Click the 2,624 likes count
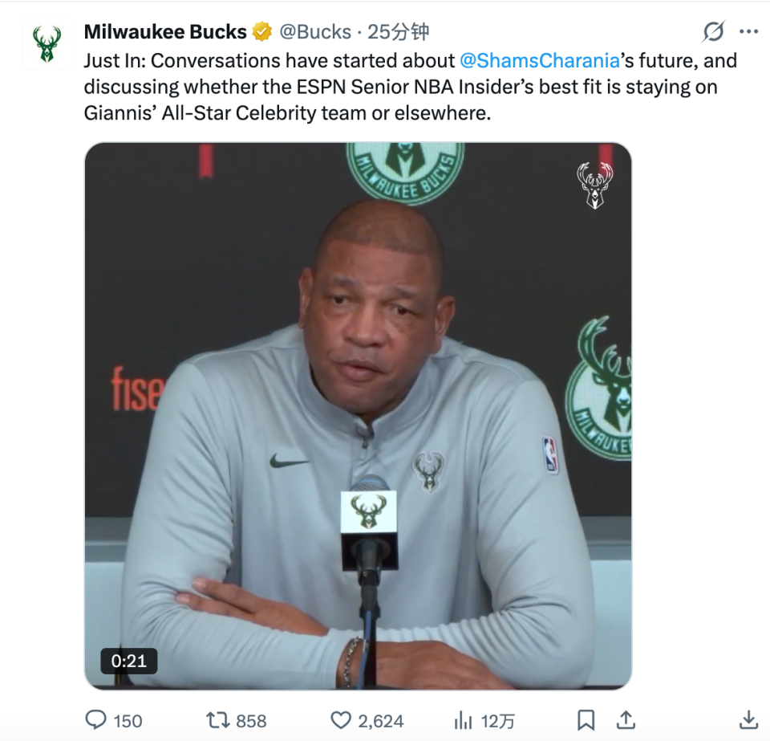 click(x=379, y=720)
